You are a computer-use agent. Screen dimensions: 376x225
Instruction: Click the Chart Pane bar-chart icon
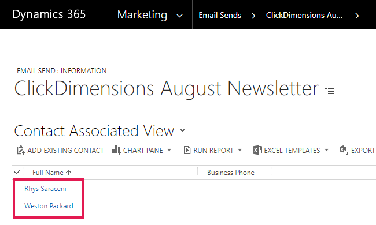pyautogui.click(x=116, y=150)
